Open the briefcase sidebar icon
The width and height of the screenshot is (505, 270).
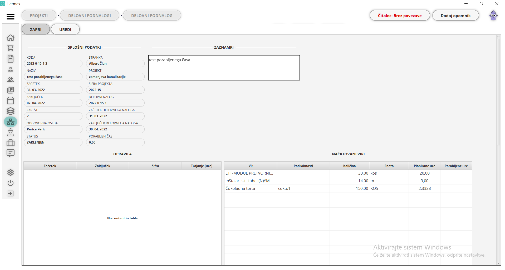point(11,143)
